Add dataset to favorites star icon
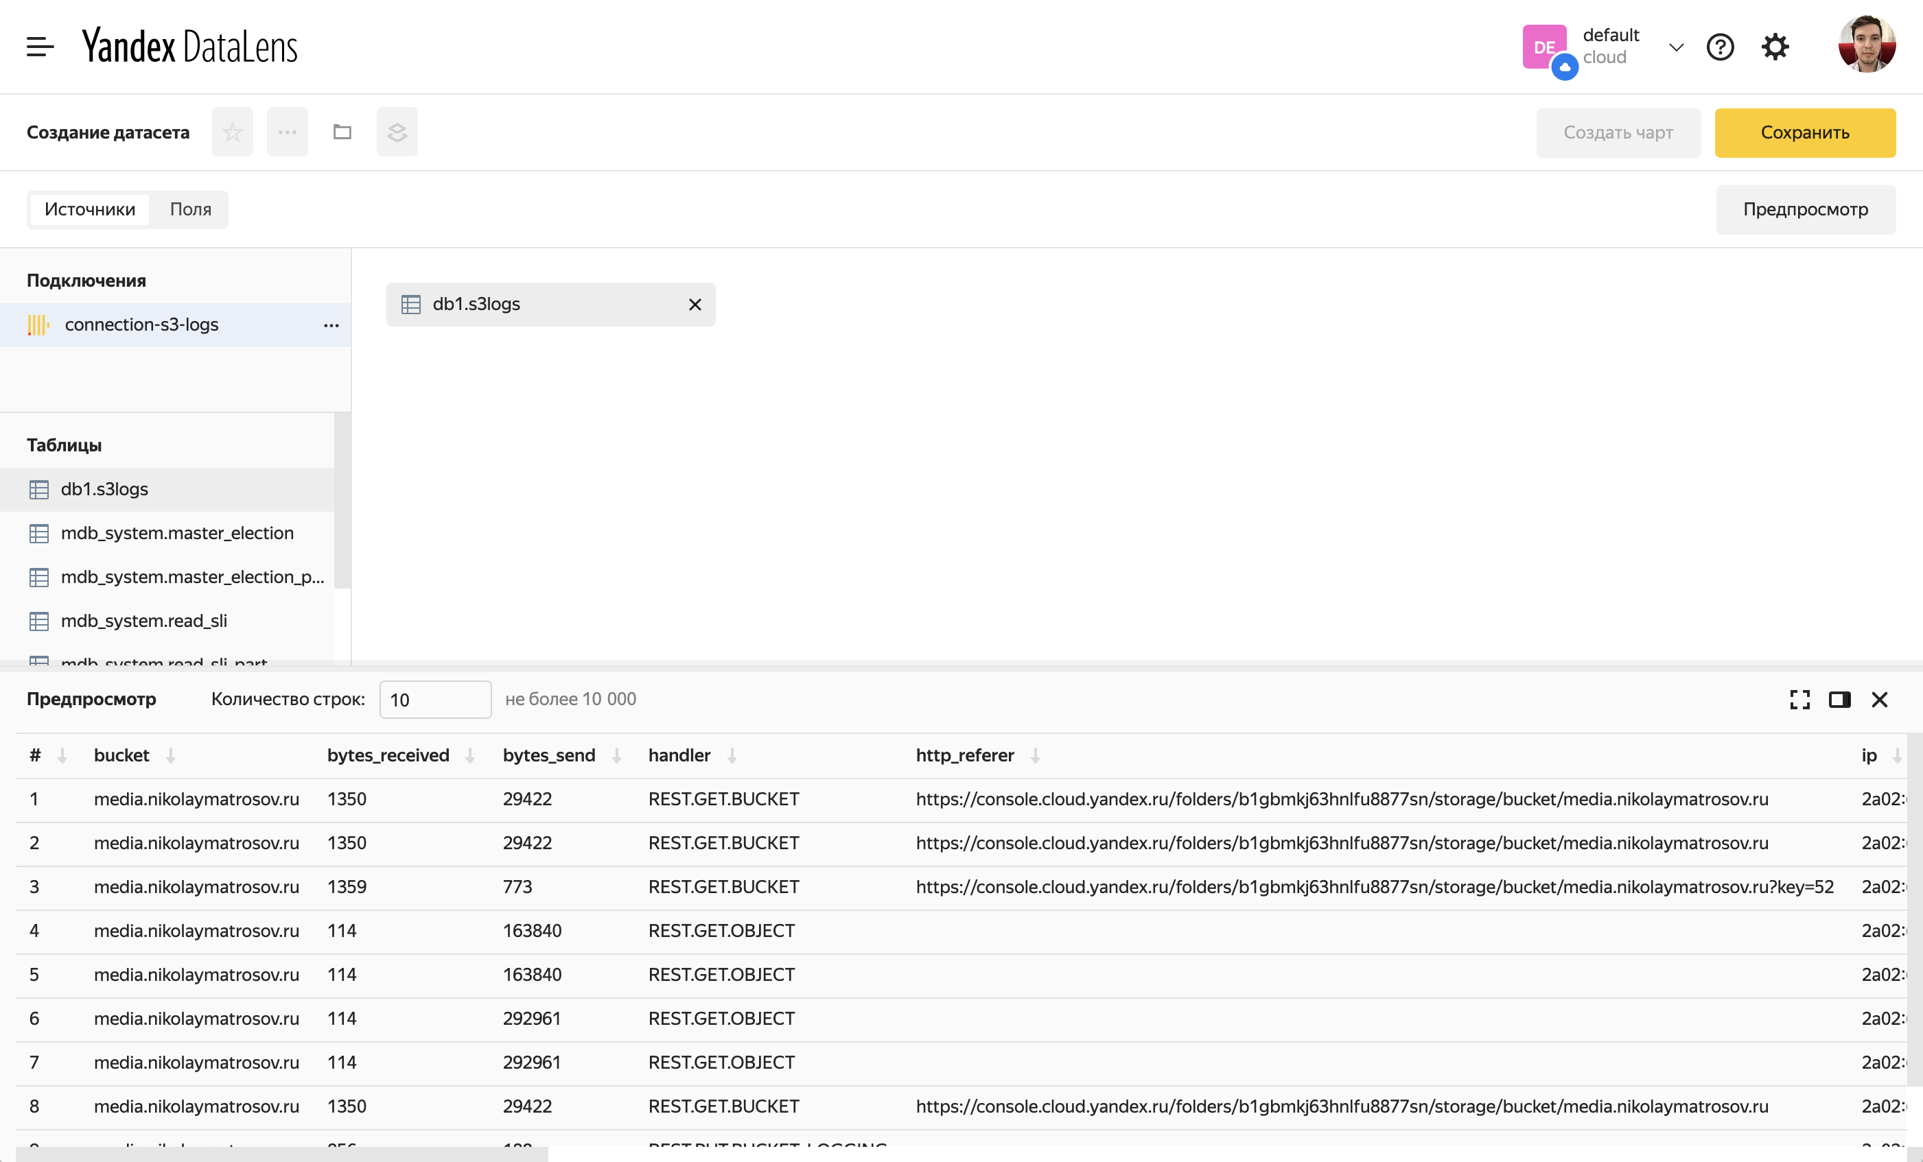The image size is (1923, 1162). point(233,132)
